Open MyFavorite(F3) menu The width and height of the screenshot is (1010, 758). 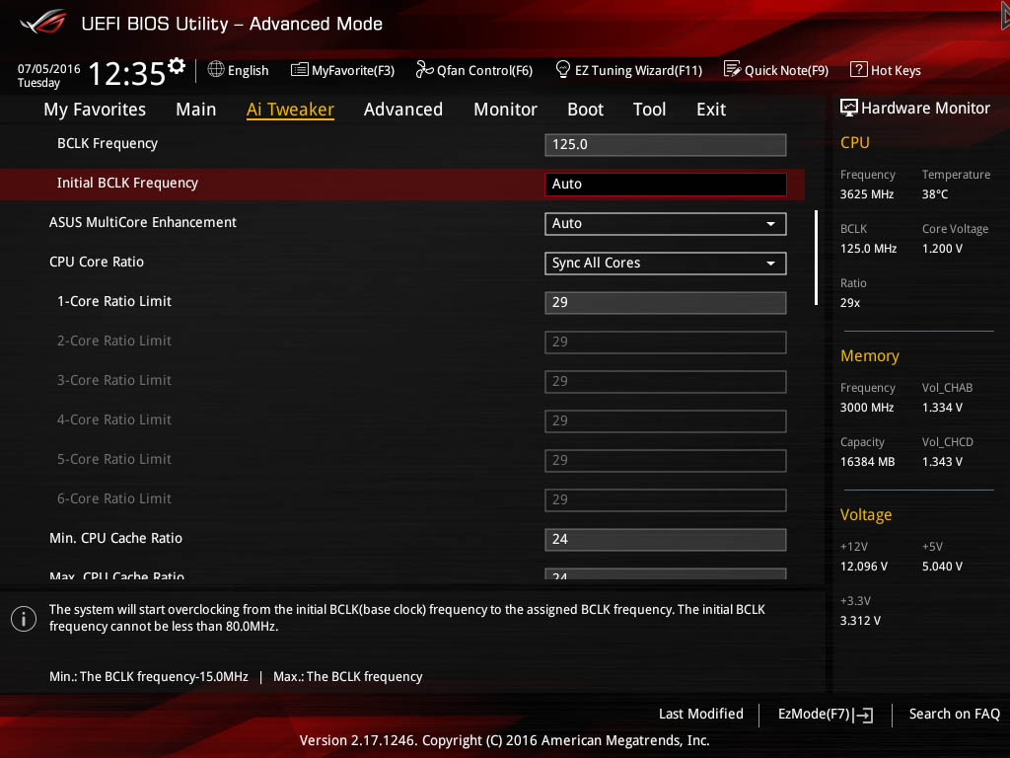click(x=353, y=70)
